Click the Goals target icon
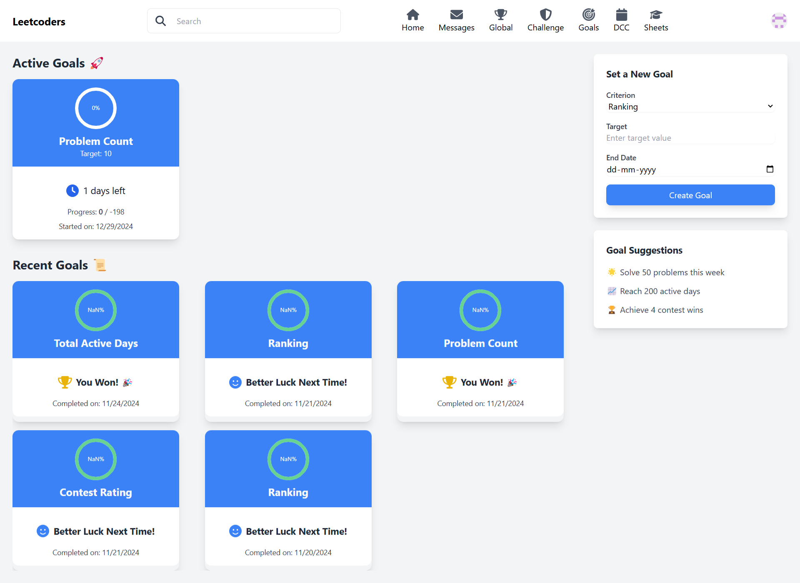The image size is (800, 583). [x=588, y=15]
